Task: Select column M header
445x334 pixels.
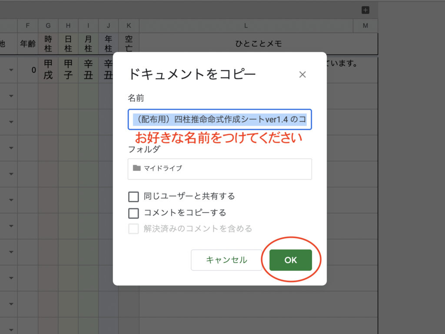Action: coord(365,26)
